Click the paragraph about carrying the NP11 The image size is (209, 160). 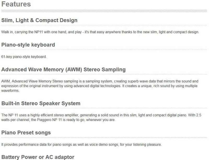pos(100,32)
